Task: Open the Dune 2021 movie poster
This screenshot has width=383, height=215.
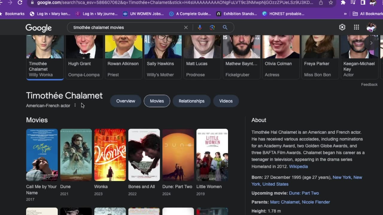Action: [x=76, y=155]
